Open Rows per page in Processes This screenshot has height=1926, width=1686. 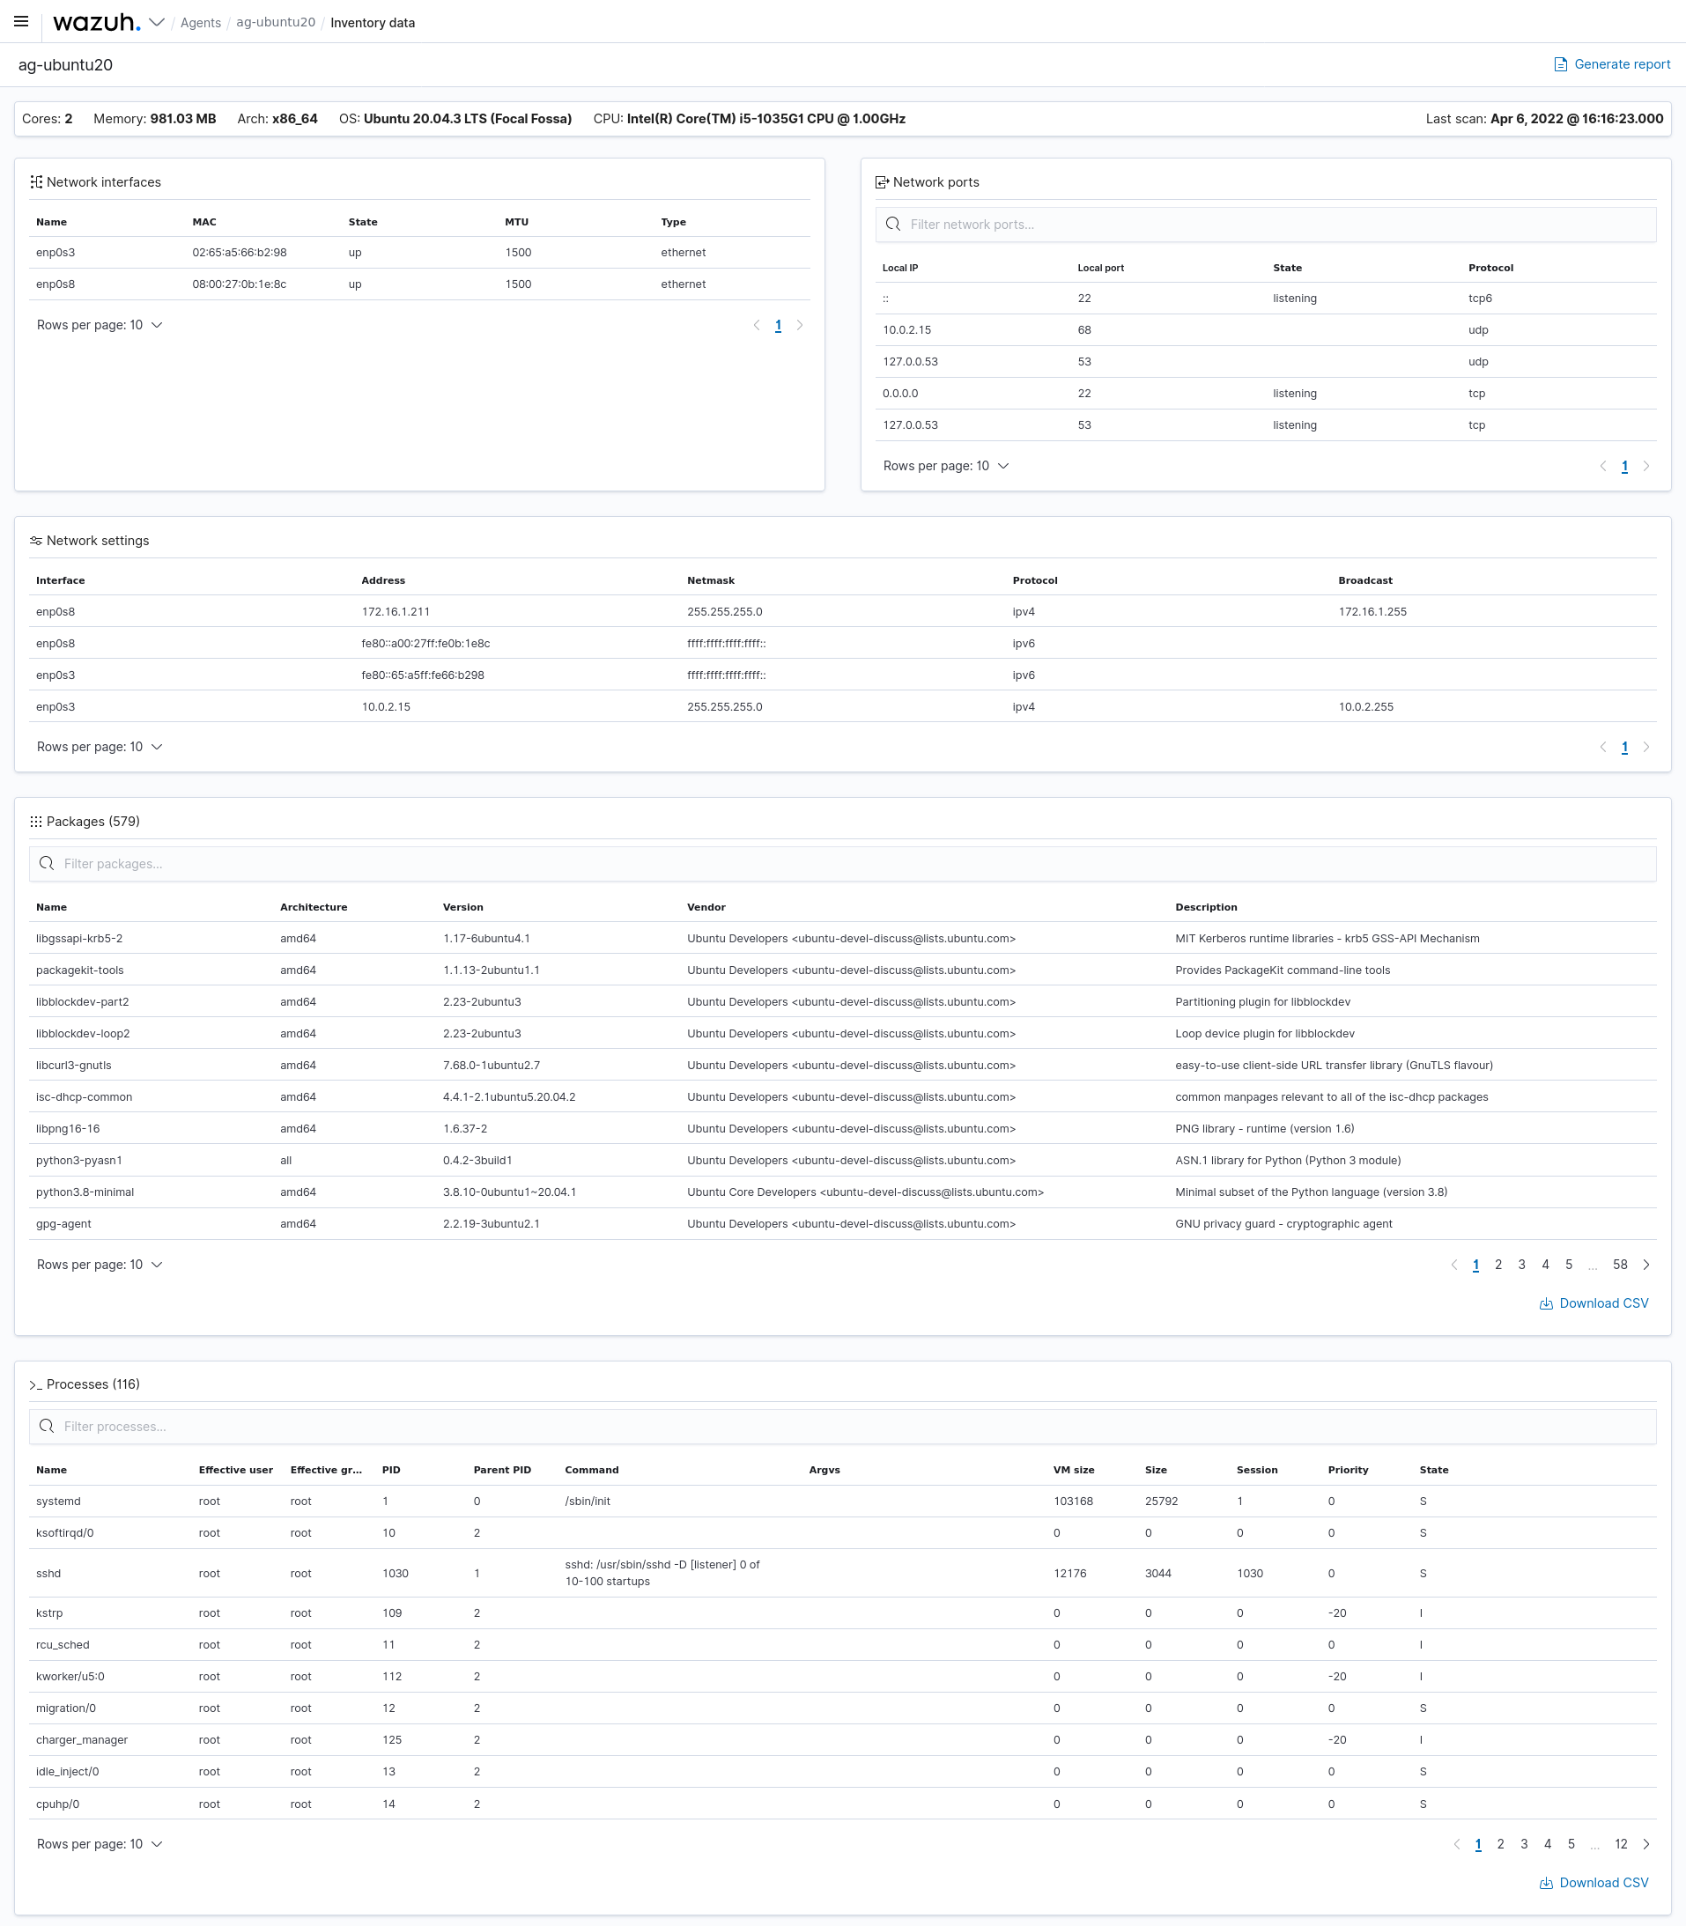(x=100, y=1843)
